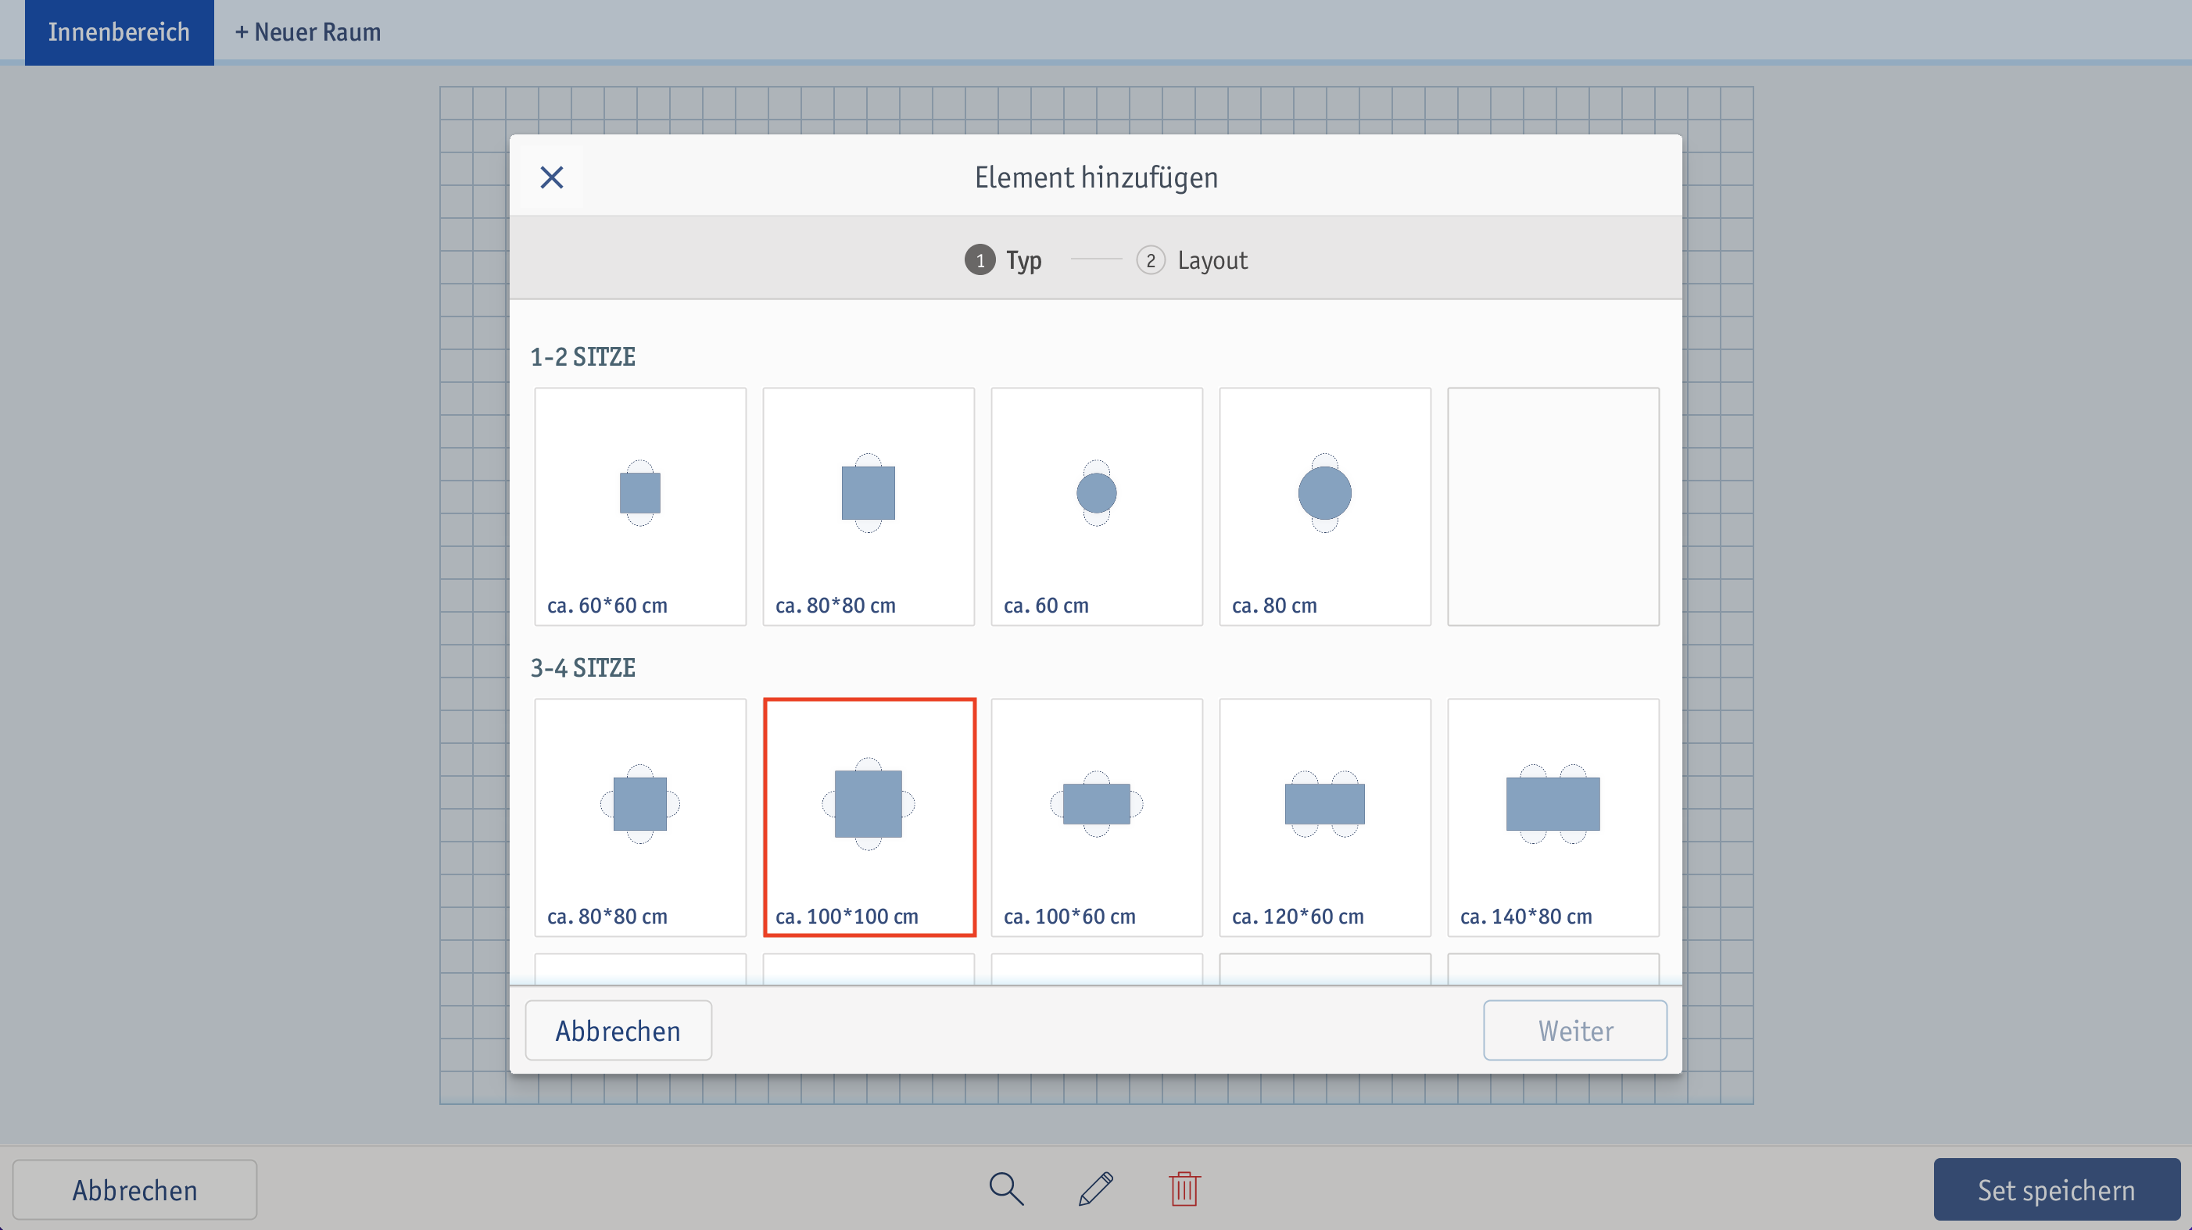Choose the round 80 cm table
Screen dimensions: 2192x1230
1324,507
